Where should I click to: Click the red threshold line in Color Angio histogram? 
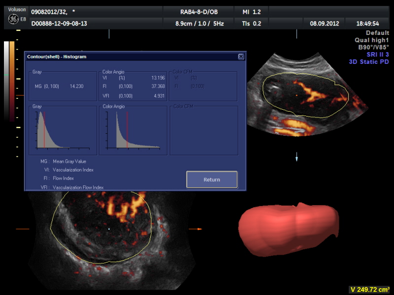(x=127, y=130)
